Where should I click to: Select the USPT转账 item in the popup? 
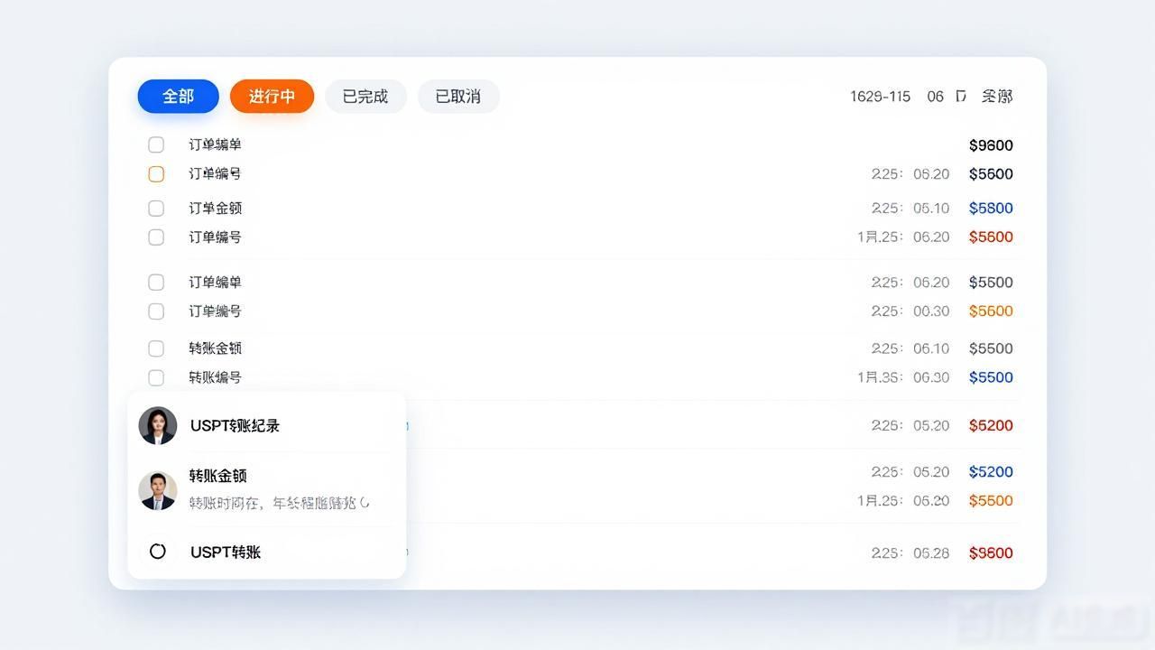[226, 552]
